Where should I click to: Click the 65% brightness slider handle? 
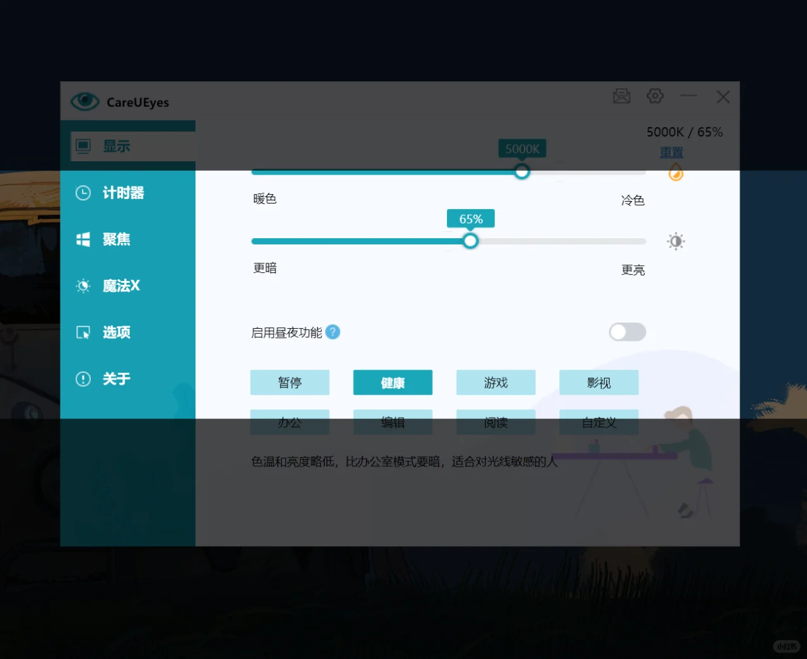point(470,241)
